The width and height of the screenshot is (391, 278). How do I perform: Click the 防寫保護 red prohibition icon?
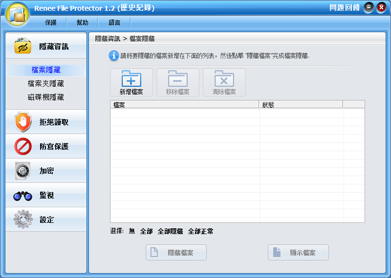point(23,146)
